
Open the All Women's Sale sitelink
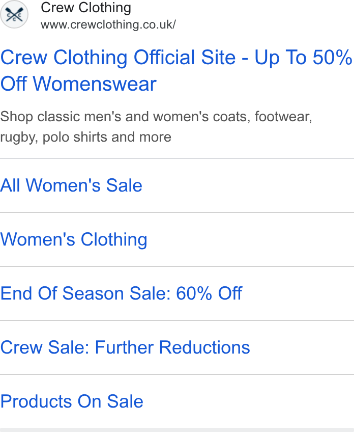point(71,185)
